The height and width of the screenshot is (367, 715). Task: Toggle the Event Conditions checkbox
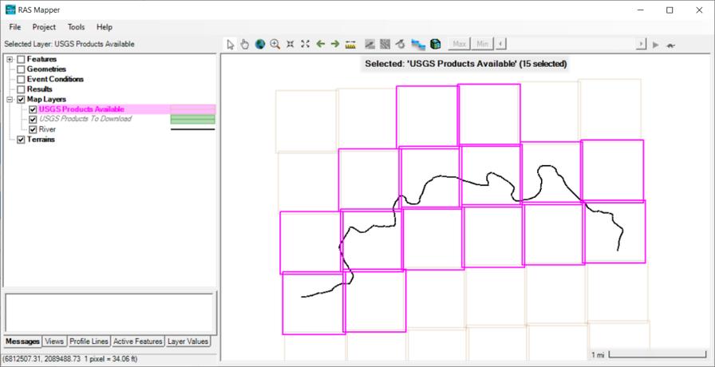[x=21, y=79]
